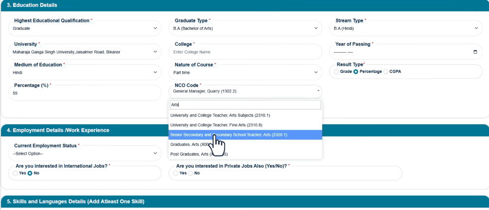Viewport: 489px width, 210px height.
Task: Open the Year of Passing calendar icon
Action: (x=475, y=52)
